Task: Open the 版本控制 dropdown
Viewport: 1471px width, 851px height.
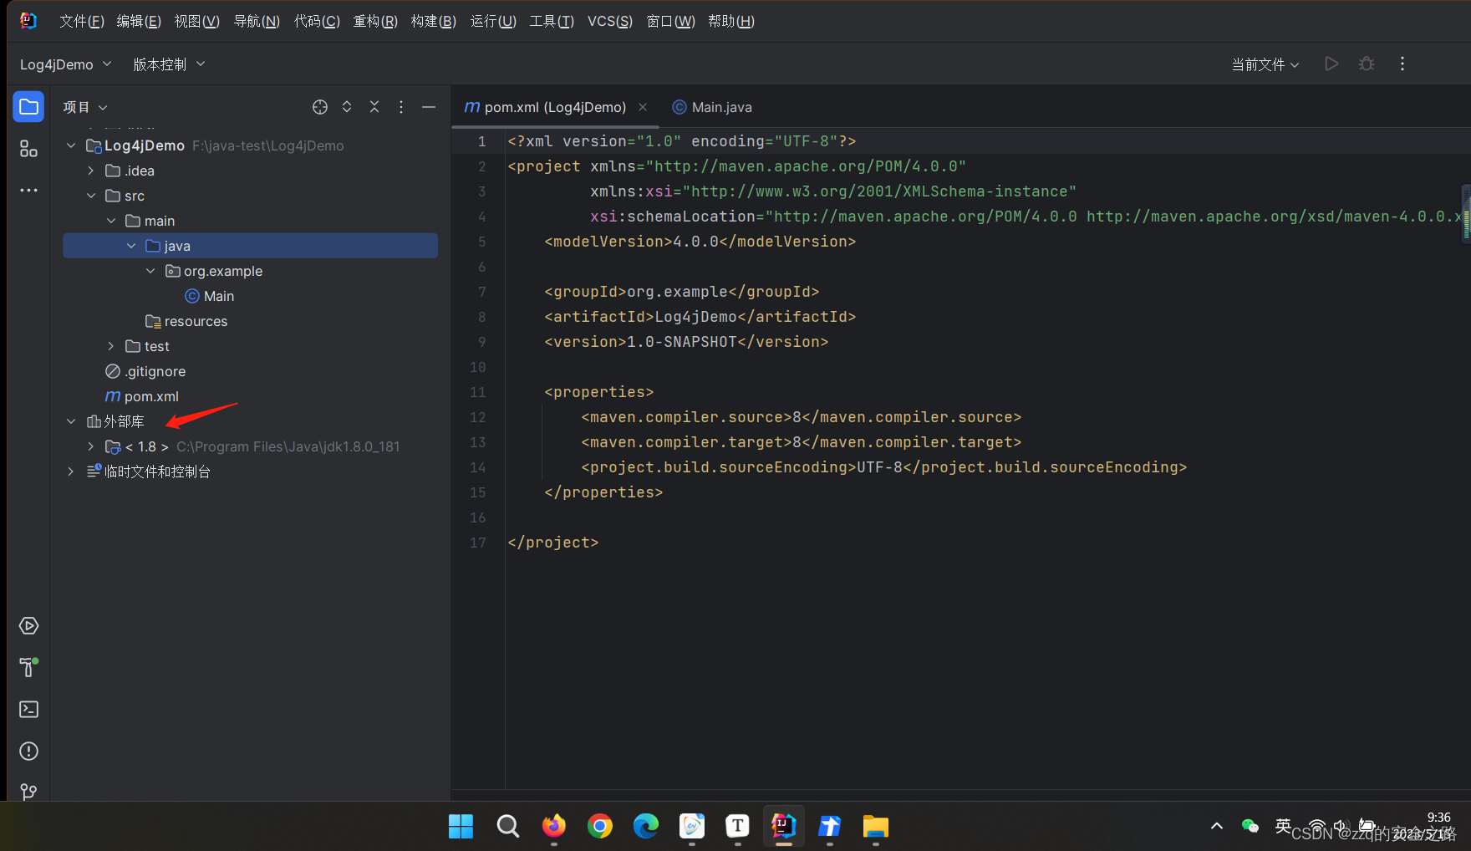Action: [x=169, y=64]
